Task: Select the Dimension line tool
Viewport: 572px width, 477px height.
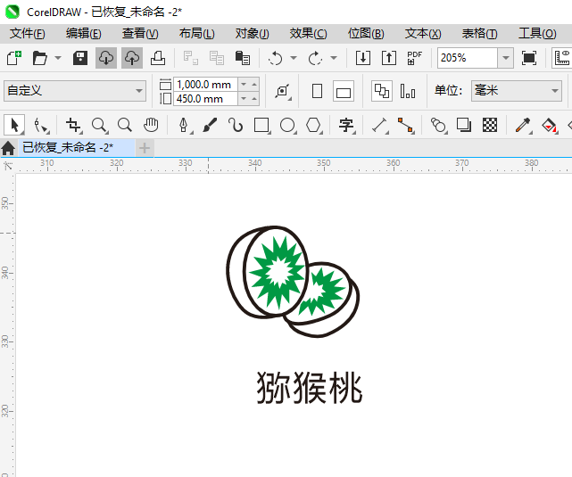Action: (x=380, y=126)
